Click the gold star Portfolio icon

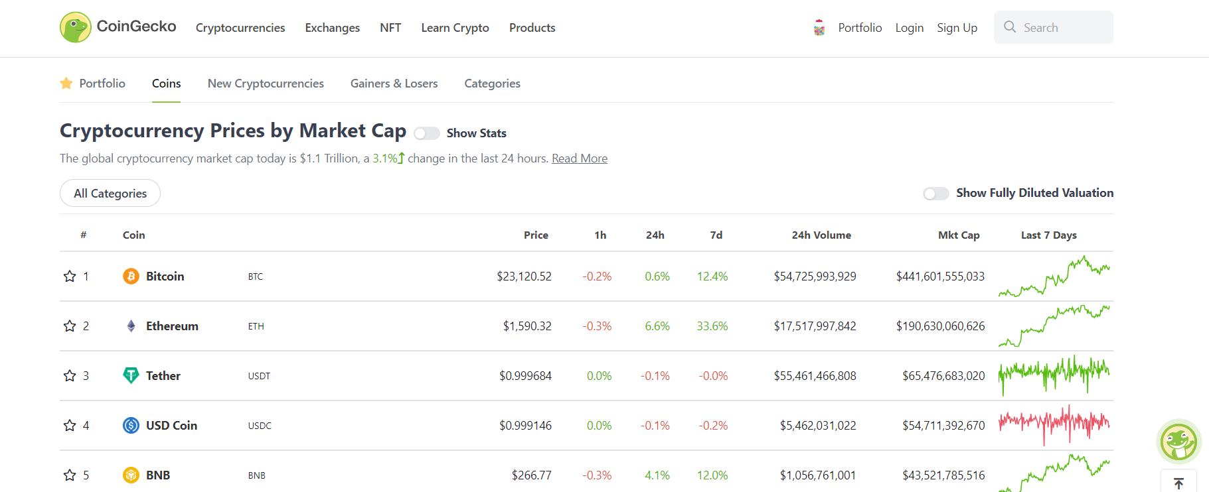tap(66, 83)
